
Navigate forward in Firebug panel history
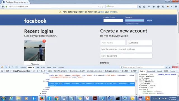coord(13,67)
